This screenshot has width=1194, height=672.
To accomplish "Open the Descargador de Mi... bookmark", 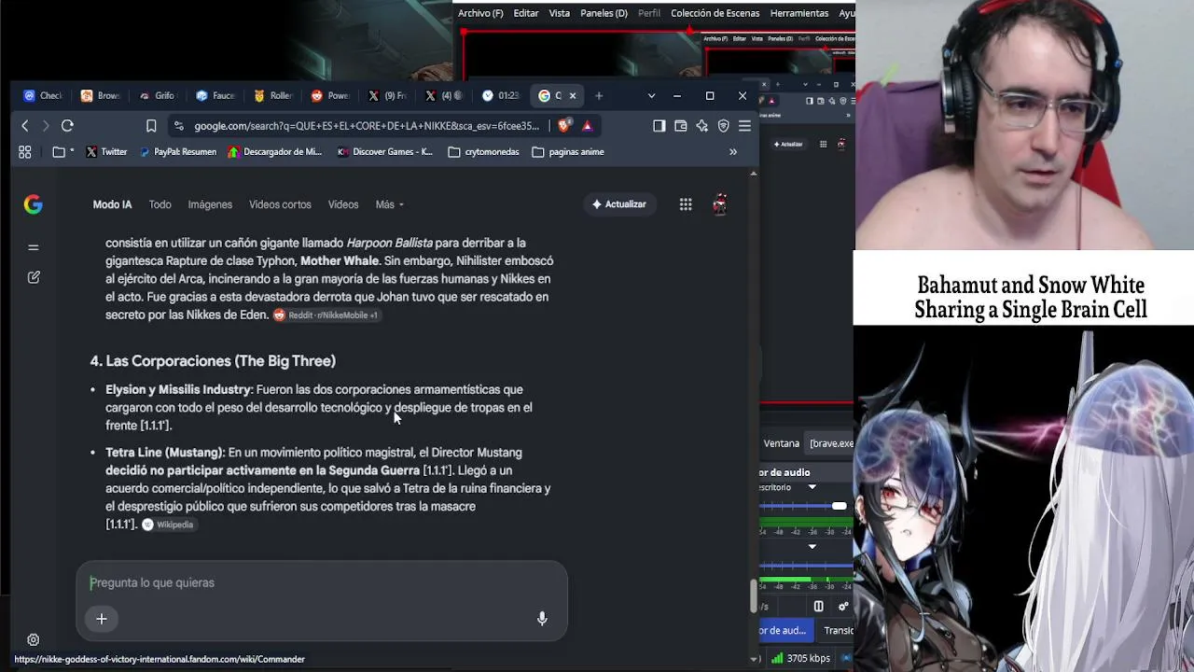I will [x=274, y=152].
